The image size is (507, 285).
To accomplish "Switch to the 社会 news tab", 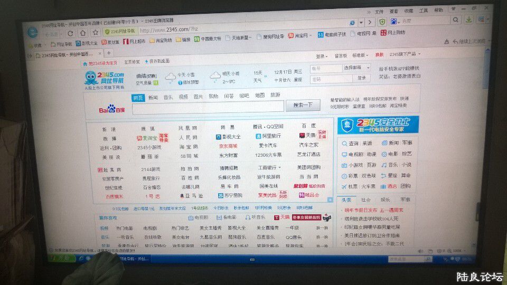I will [x=365, y=199].
